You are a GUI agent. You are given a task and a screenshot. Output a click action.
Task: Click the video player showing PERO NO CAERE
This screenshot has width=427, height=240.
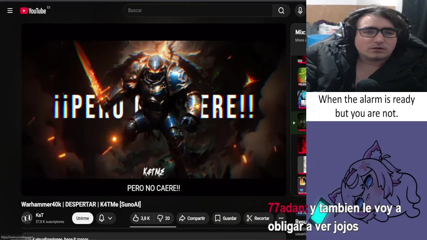tap(154, 109)
